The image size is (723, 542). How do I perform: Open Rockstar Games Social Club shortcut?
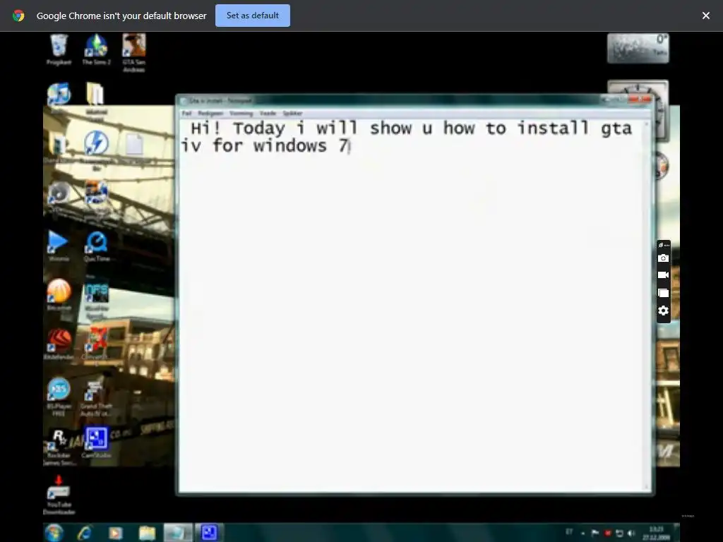59,446
